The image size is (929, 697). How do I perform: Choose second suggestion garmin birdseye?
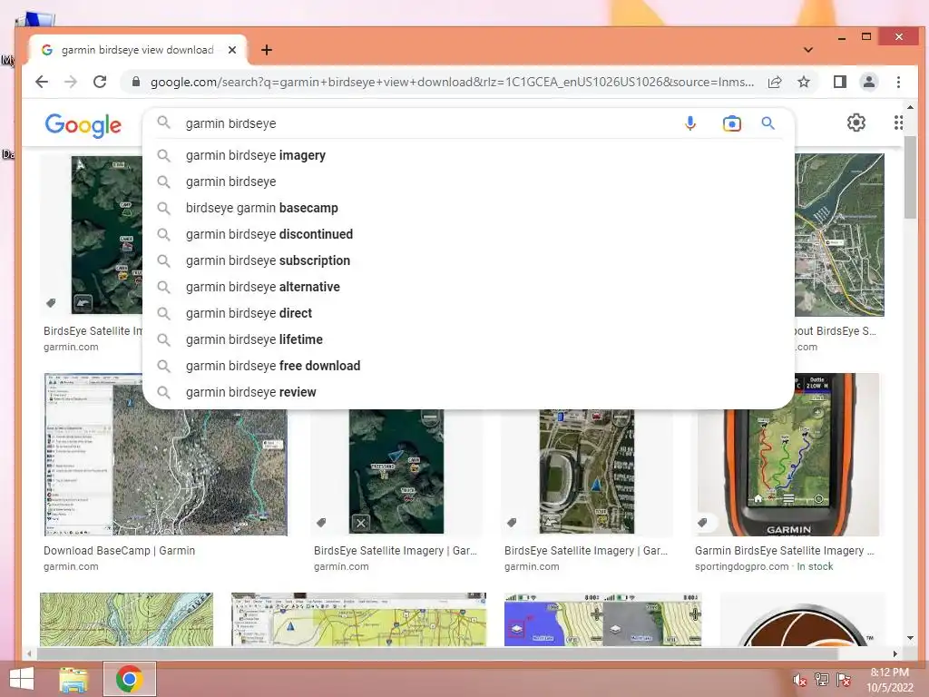(x=468, y=182)
